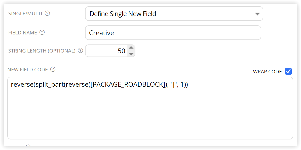Open the Define Single New Field dropdown
This screenshot has width=301, height=150.
(174, 14)
